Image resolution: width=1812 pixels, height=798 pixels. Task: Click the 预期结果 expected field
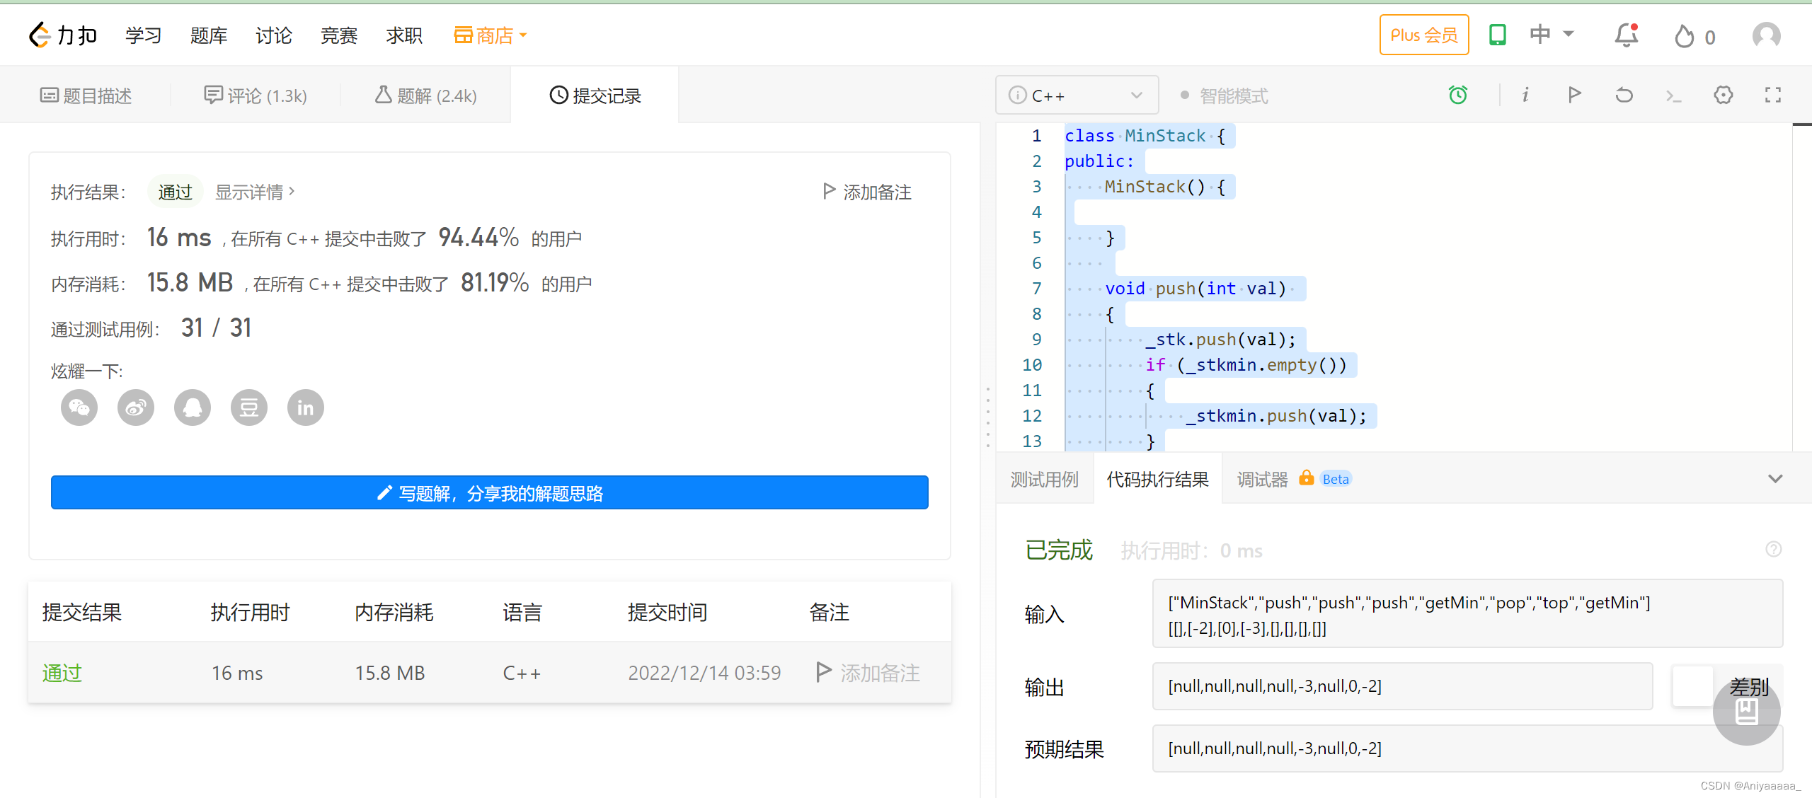[x=1467, y=748]
